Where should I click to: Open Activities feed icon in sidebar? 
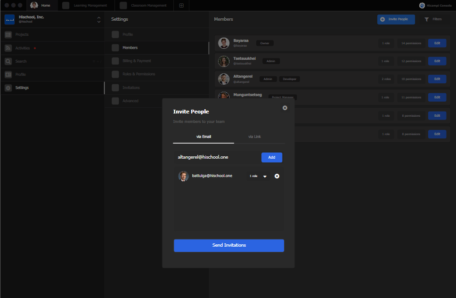tap(8, 48)
